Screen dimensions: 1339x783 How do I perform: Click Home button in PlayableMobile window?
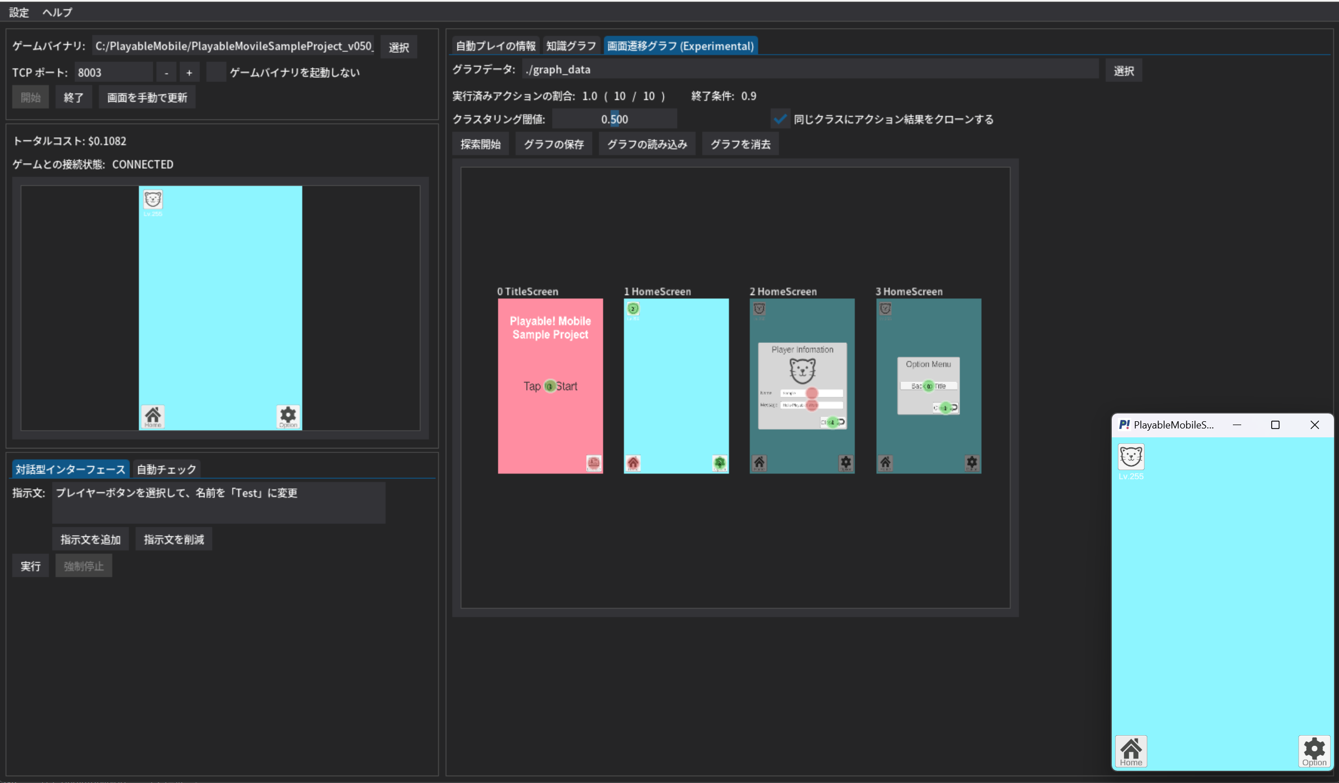click(x=1131, y=751)
